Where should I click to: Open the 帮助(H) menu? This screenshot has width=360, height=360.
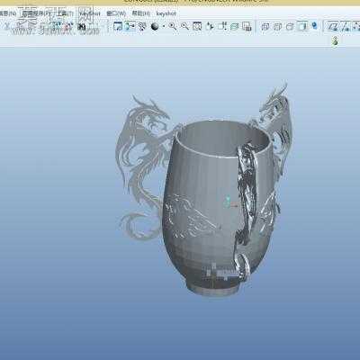pos(141,13)
